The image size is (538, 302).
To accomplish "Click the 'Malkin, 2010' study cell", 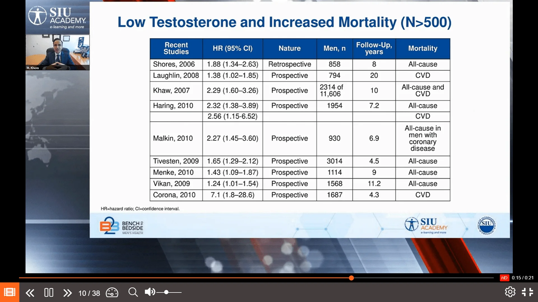I will pos(176,138).
